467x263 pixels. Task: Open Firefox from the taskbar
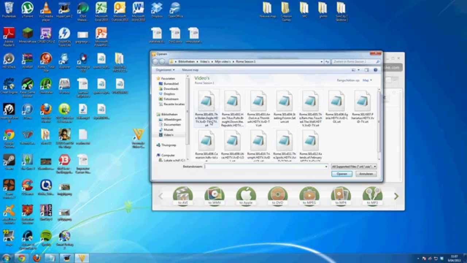[37, 258]
